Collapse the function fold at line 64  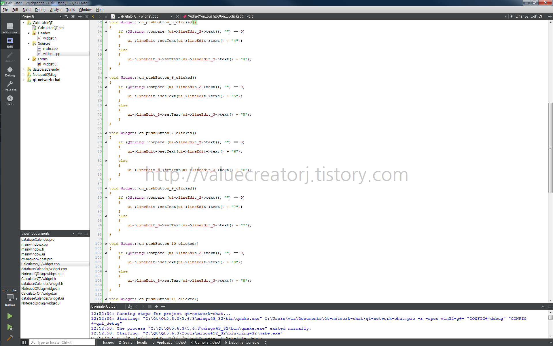pyautogui.click(x=106, y=78)
